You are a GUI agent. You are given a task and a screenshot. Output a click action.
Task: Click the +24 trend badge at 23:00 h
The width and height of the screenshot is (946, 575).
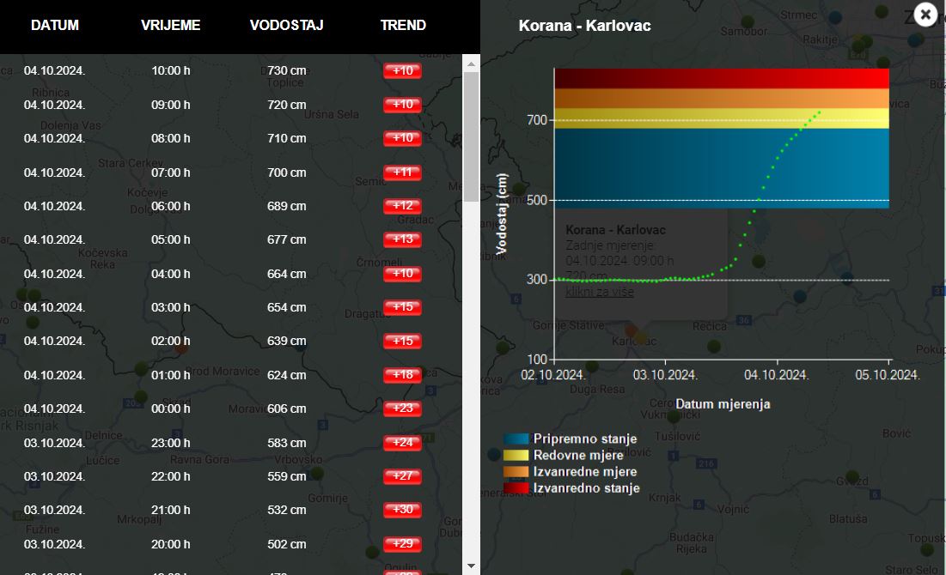click(x=402, y=442)
